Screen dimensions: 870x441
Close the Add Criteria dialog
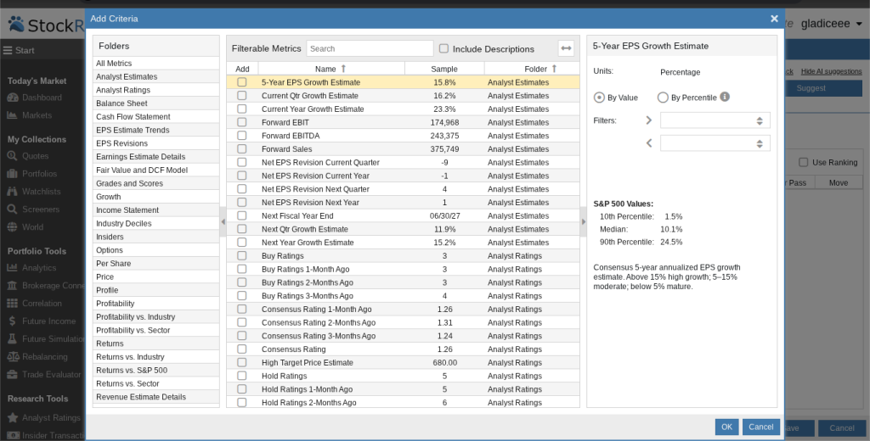(774, 19)
